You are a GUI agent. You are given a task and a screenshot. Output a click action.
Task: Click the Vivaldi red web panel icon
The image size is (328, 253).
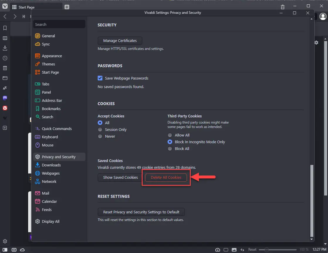click(x=5, y=108)
